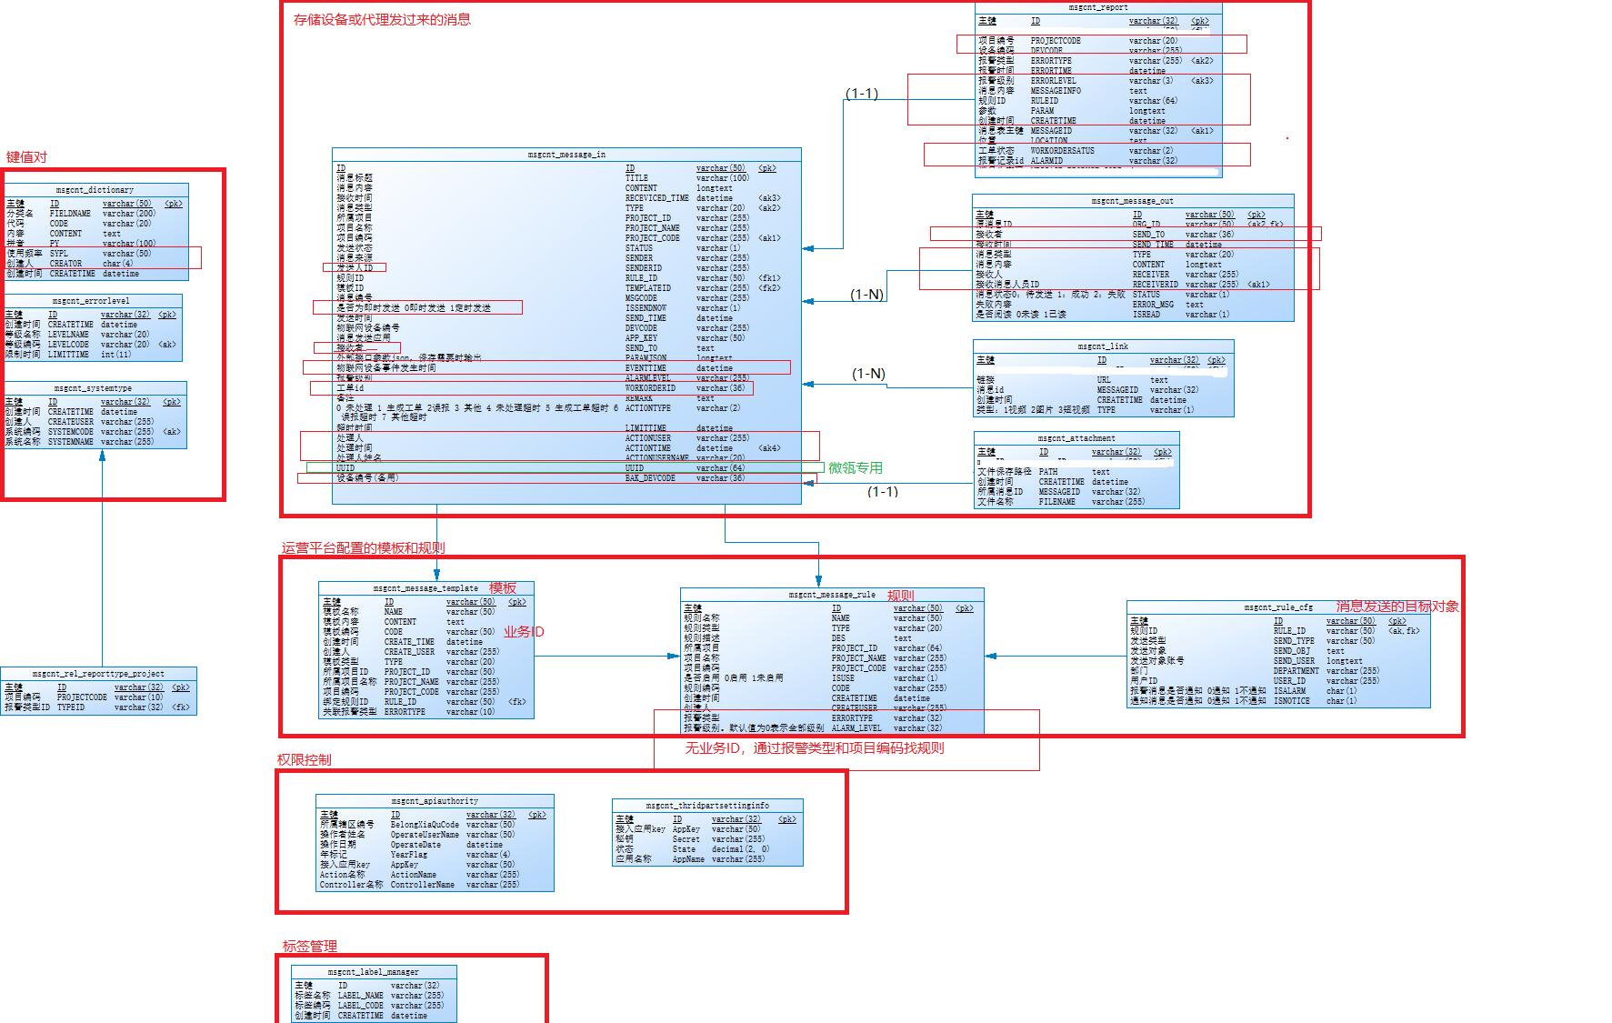The image size is (1612, 1023).
Task: Click the ISSENDNOW column in msgcnt_message_in
Action: tap(646, 308)
